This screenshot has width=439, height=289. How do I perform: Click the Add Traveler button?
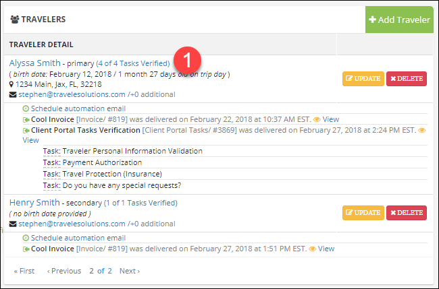click(x=399, y=20)
